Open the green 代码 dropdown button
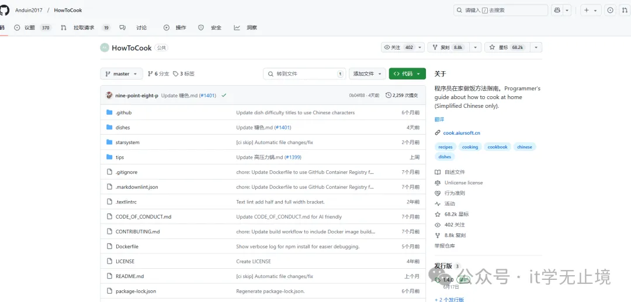631x302 pixels. (407, 74)
